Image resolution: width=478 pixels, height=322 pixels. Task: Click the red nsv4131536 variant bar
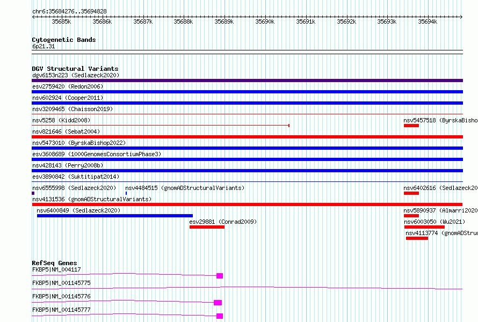(x=247, y=204)
